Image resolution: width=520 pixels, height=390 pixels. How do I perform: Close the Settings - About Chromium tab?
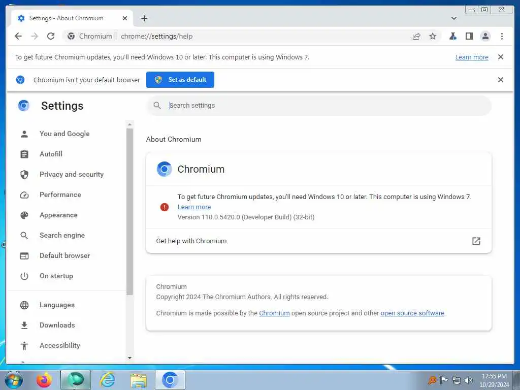pyautogui.click(x=125, y=18)
